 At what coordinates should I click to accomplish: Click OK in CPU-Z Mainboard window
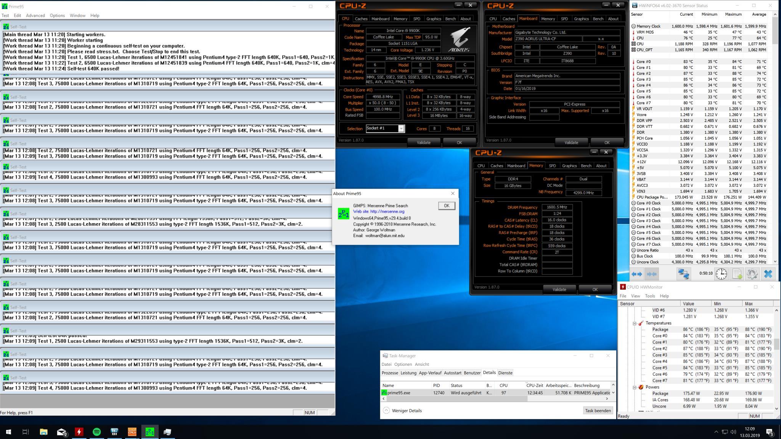point(607,143)
